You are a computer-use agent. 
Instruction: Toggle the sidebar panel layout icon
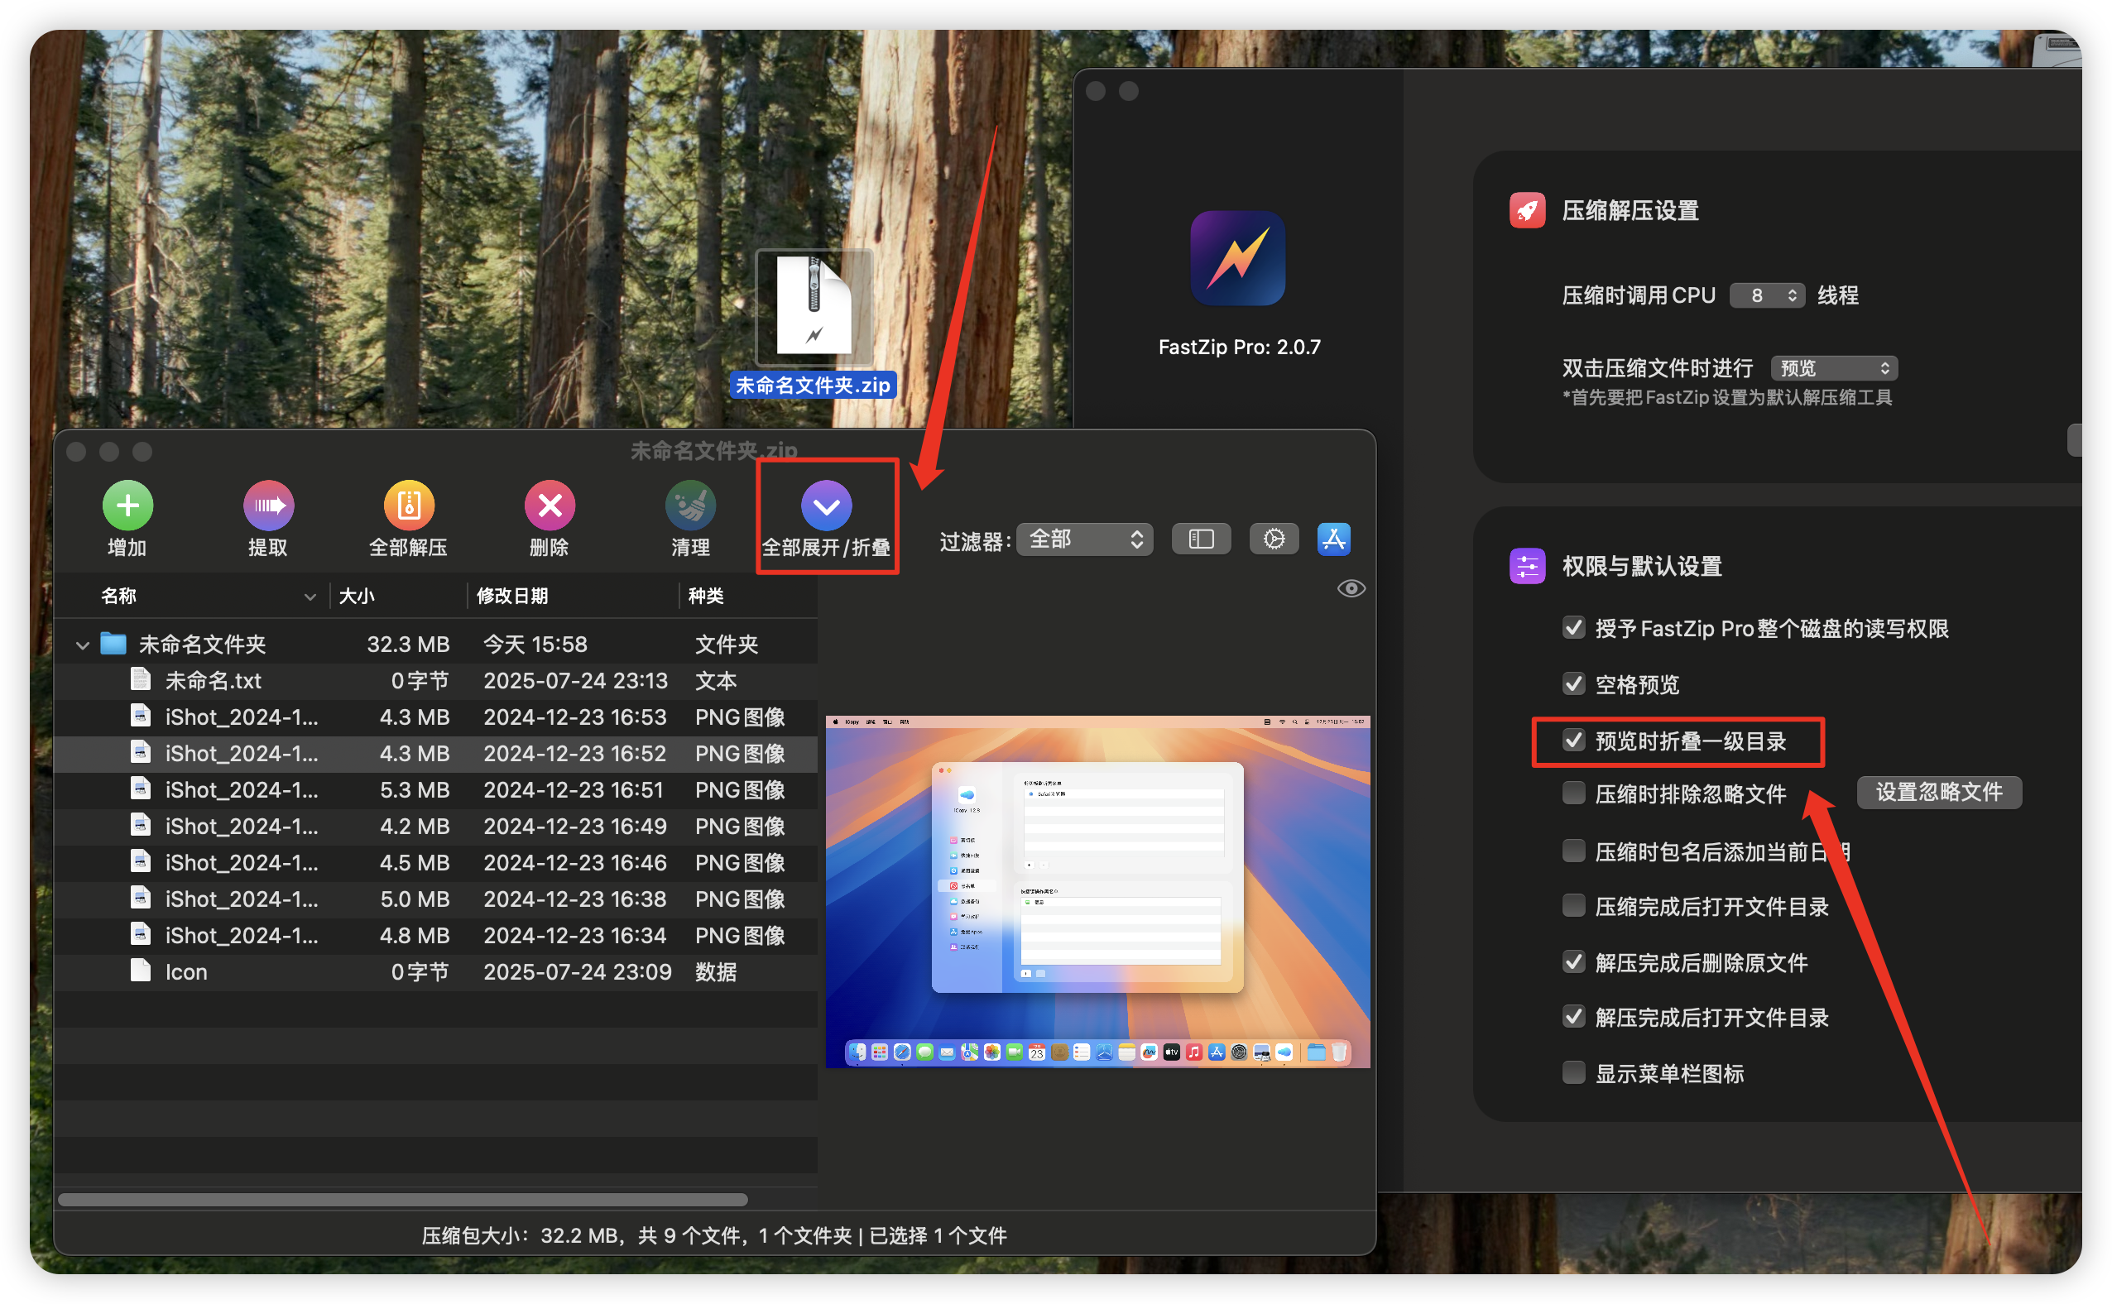tap(1202, 539)
